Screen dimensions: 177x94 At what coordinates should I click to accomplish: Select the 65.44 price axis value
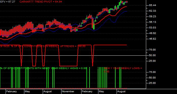click(x=152, y=5)
